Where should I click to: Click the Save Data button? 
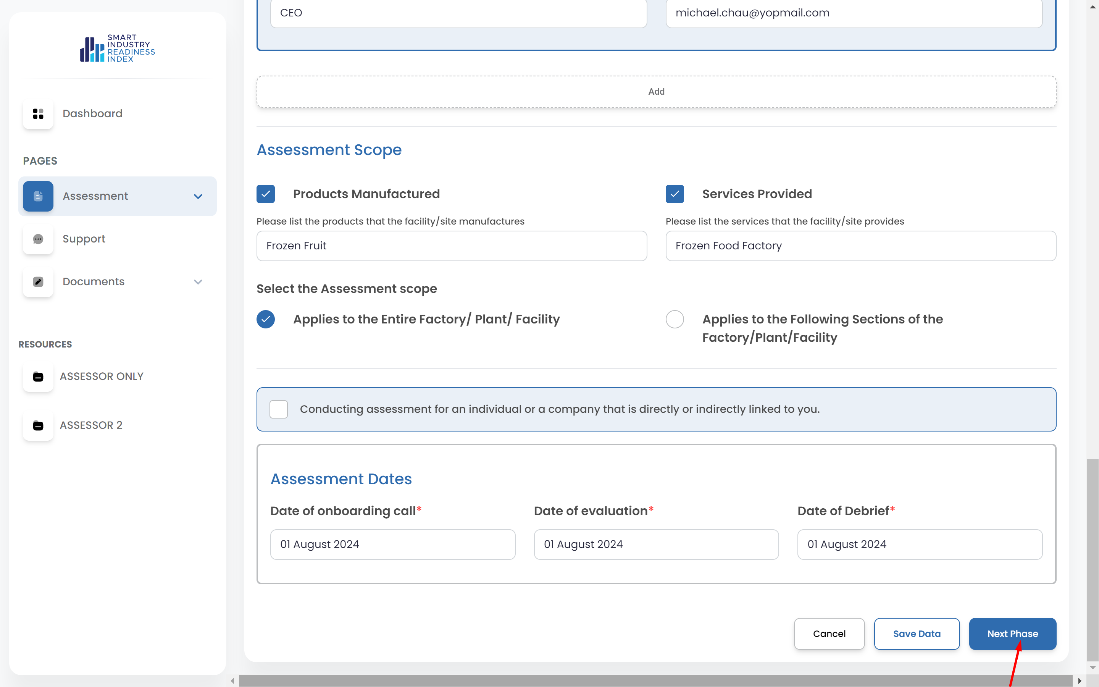pyautogui.click(x=917, y=634)
